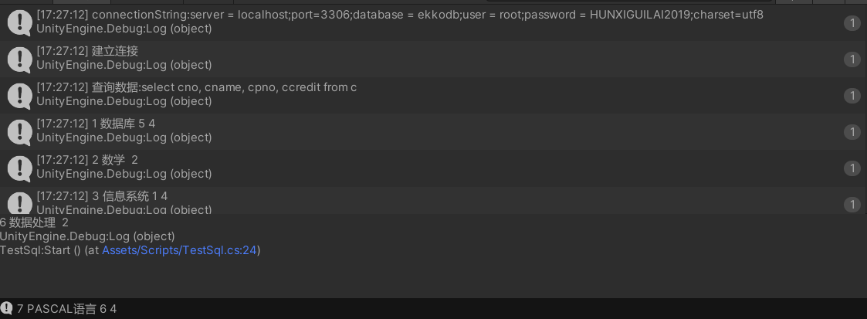Click the count badge on connectionString entry
Image resolution: width=867 pixels, height=319 pixels.
pyautogui.click(x=852, y=23)
